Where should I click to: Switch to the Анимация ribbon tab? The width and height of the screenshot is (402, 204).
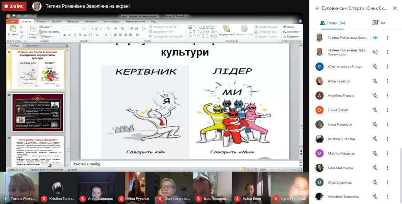(x=90, y=22)
